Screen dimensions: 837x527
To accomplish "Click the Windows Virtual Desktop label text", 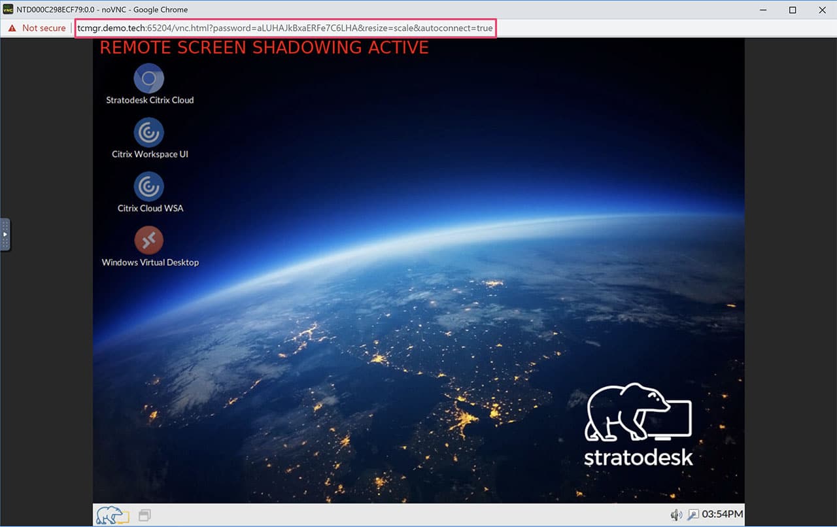I will click(x=150, y=262).
